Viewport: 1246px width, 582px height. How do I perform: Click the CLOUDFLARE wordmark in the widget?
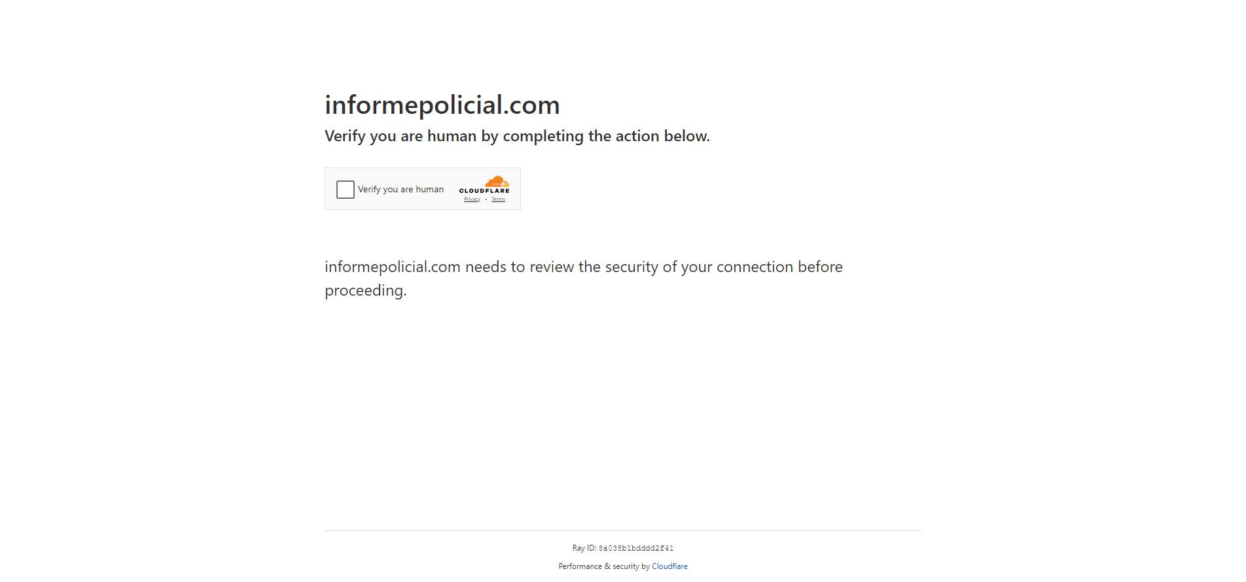[484, 191]
